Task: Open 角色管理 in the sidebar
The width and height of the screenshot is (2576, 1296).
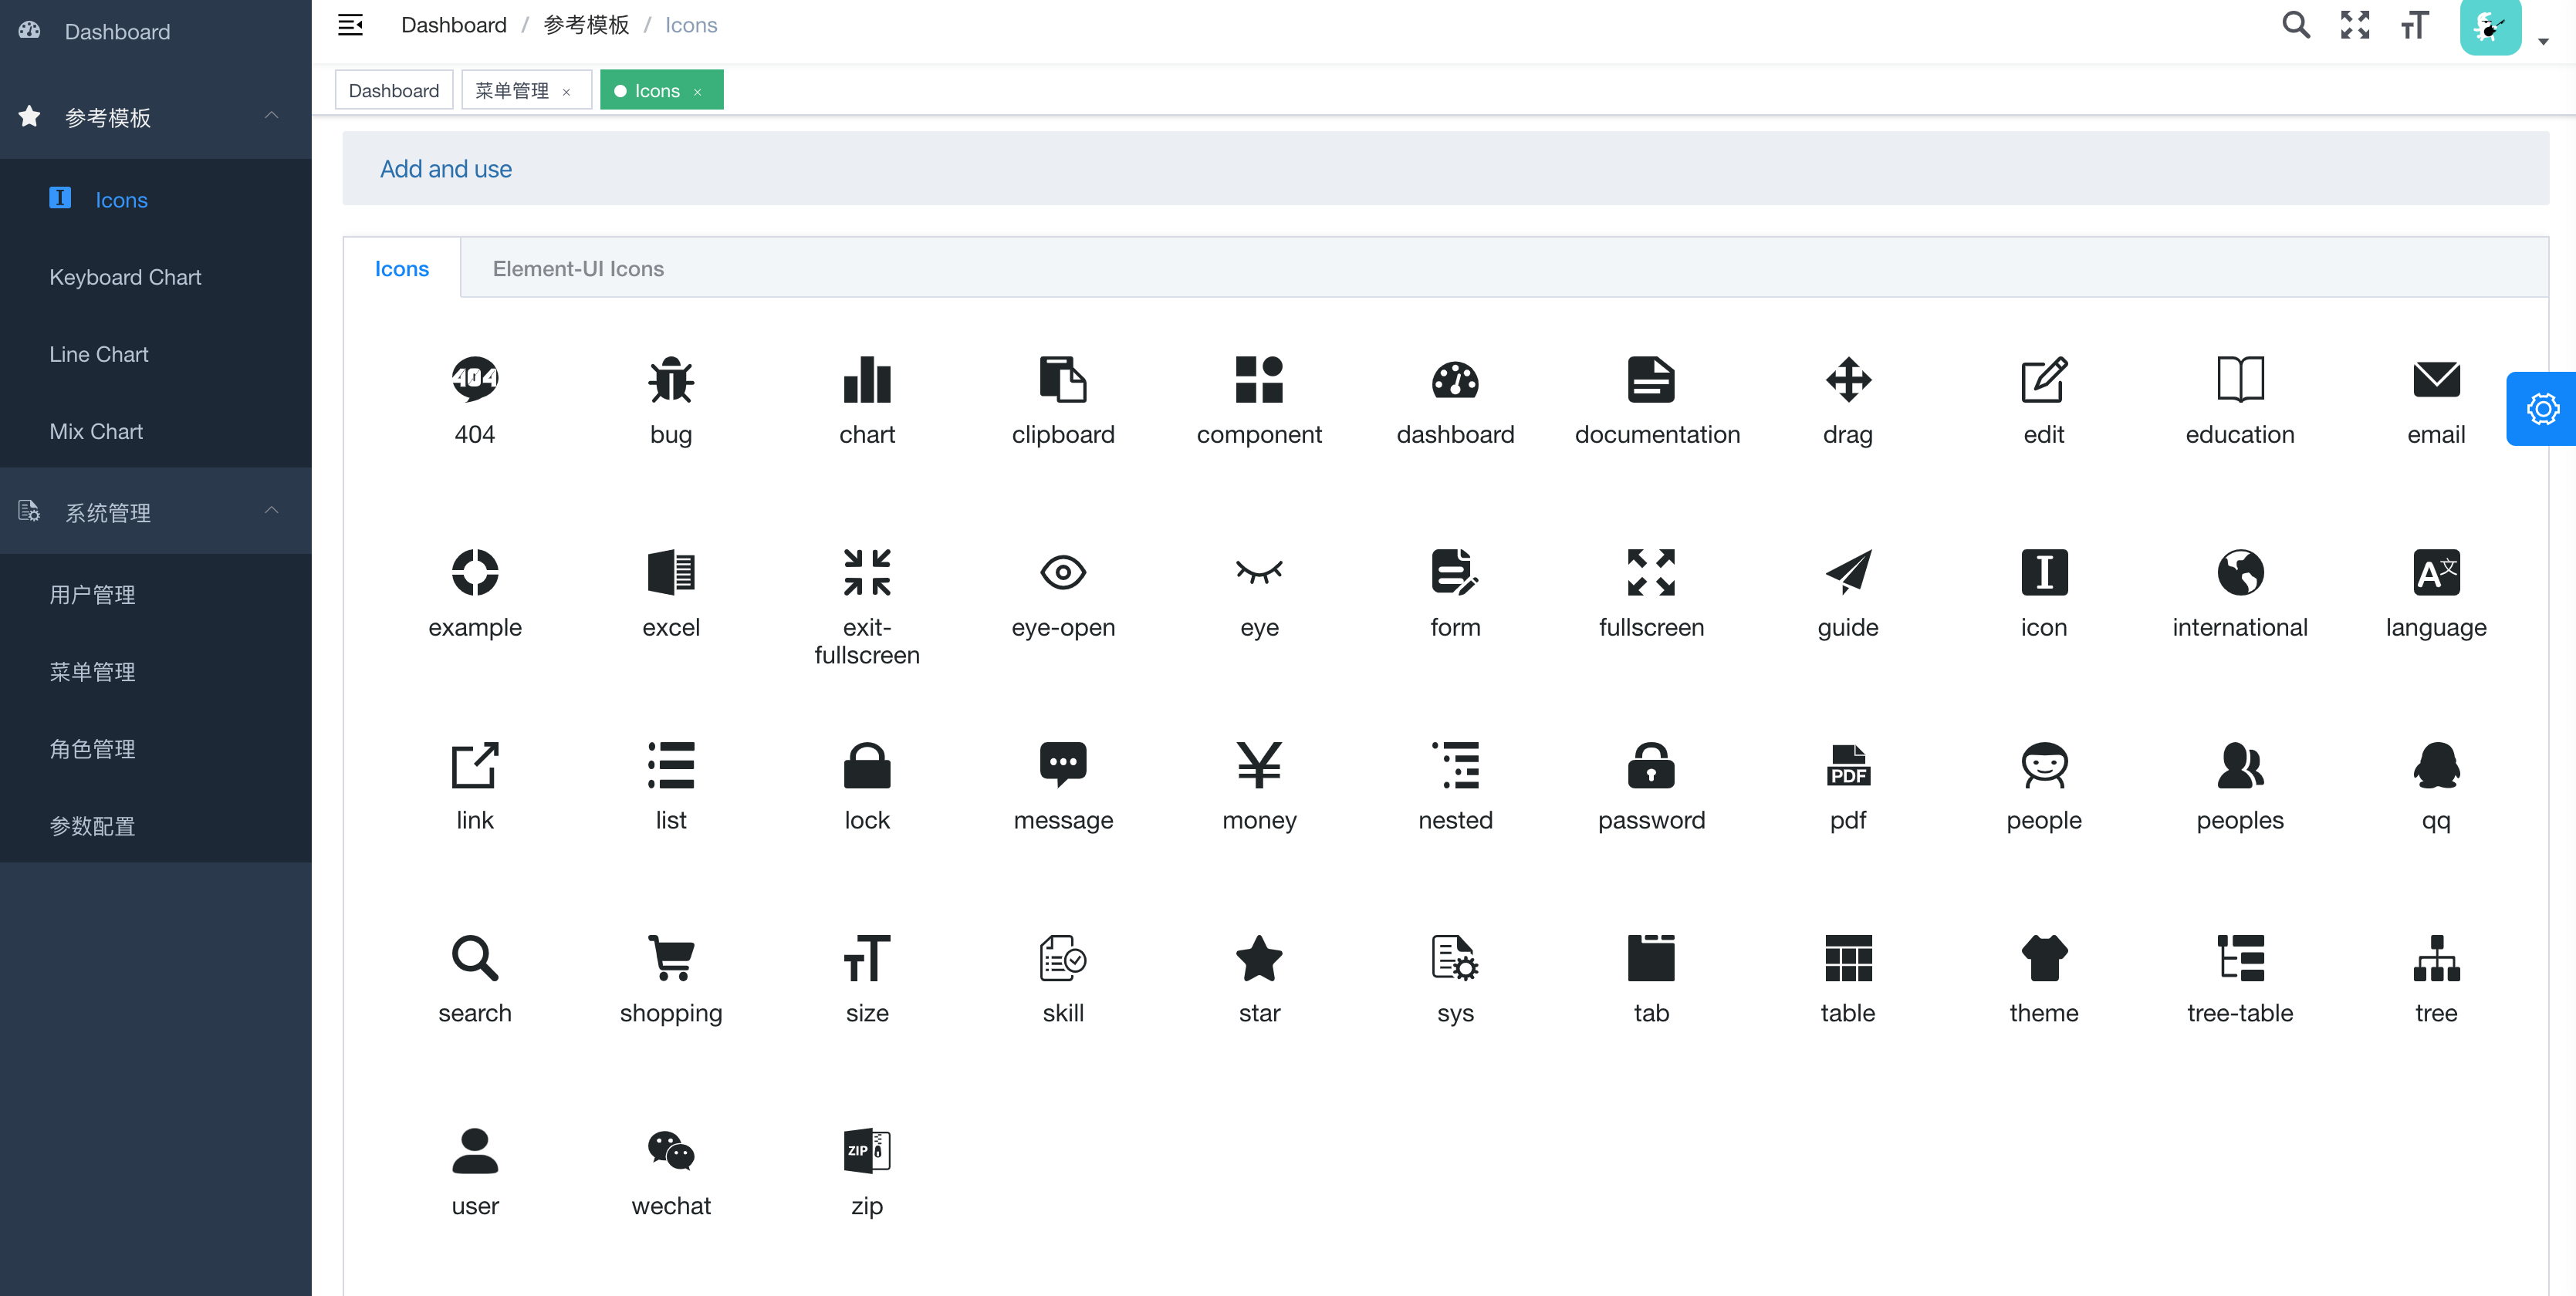Action: point(156,749)
